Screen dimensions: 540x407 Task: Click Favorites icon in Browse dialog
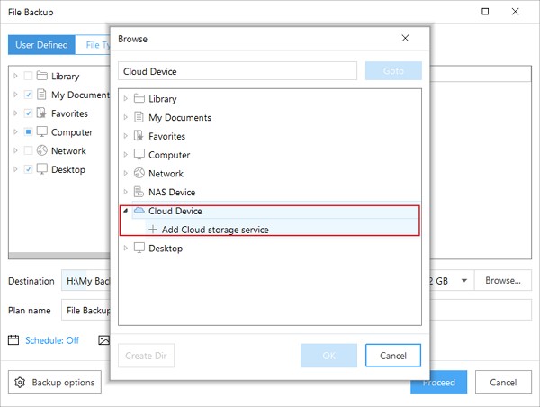[139, 136]
